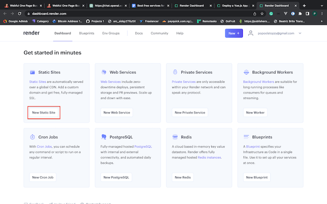Screen dimensions: 327x204
Task: Open the Freelancer bookmark
Action: click(x=149, y=21)
